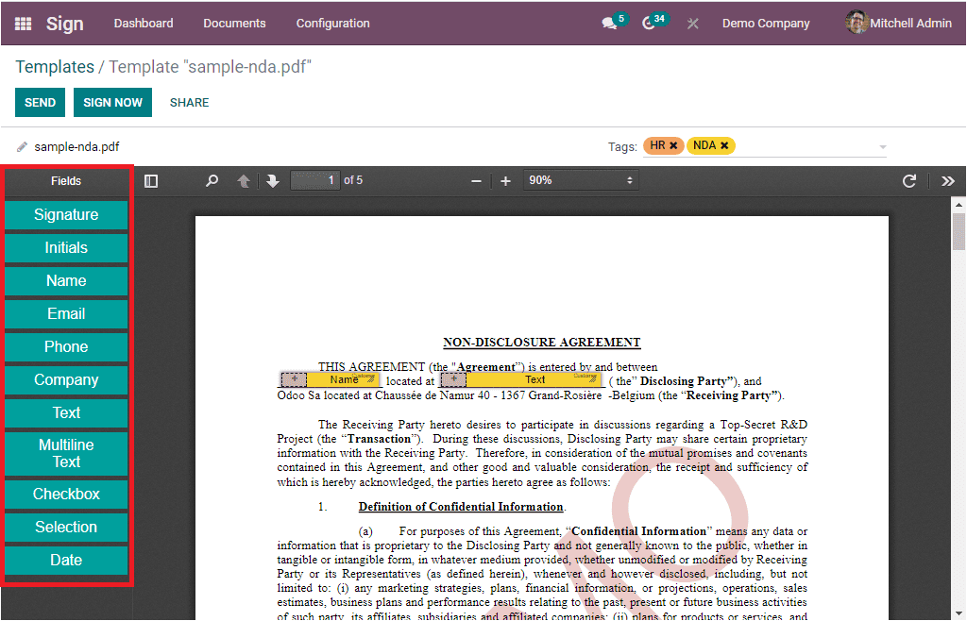Select the Checkbox field
Screen dimensions: 967x621
click(x=66, y=495)
